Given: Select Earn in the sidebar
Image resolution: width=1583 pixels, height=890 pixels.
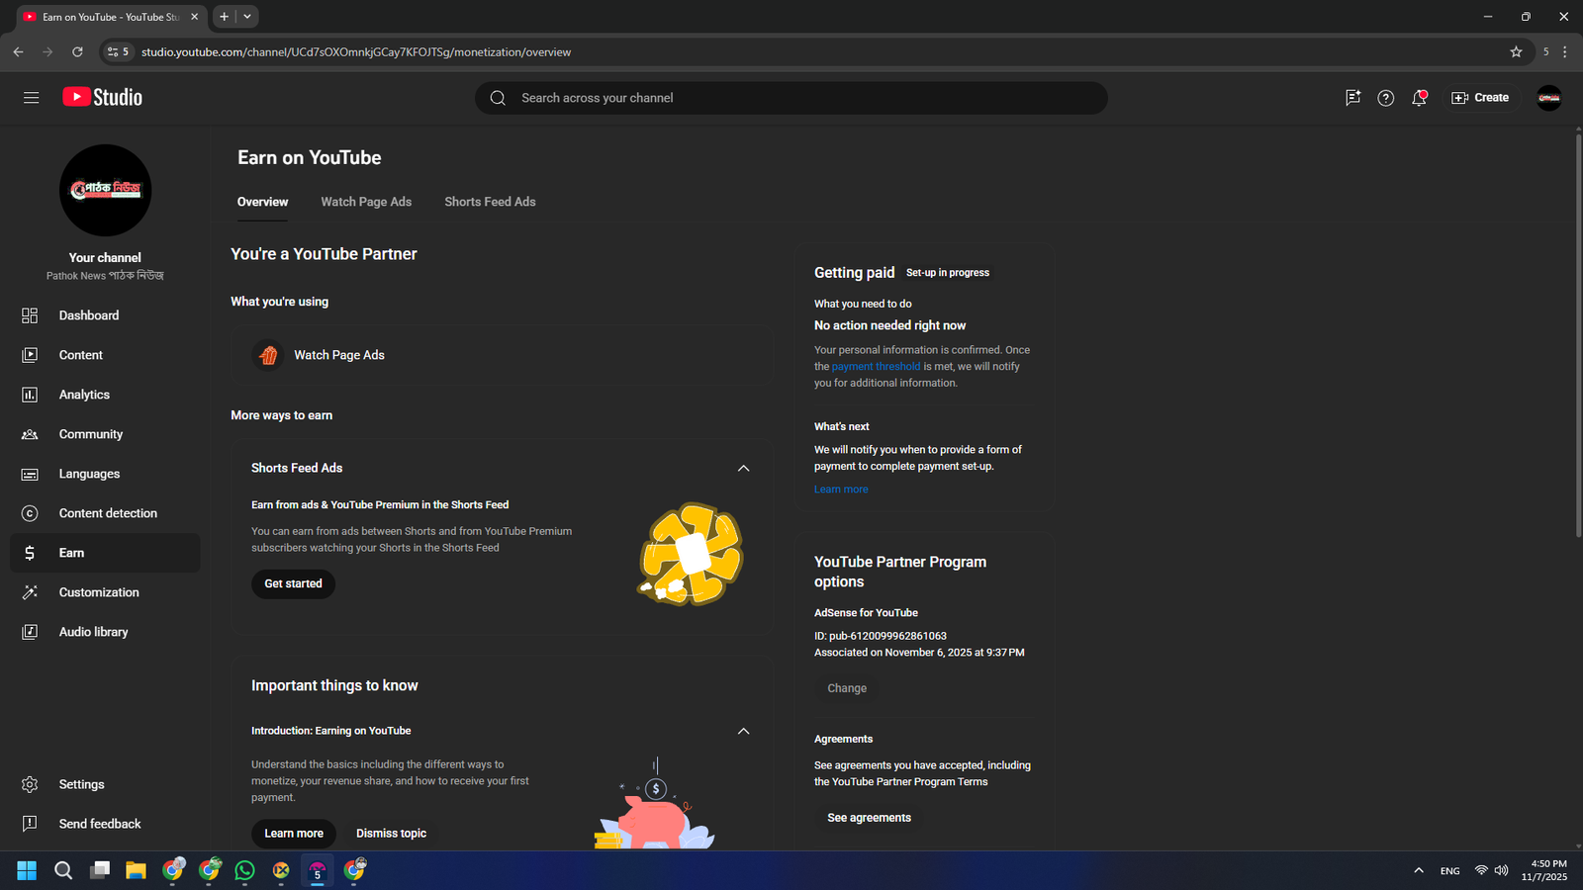Looking at the screenshot, I should [105, 553].
